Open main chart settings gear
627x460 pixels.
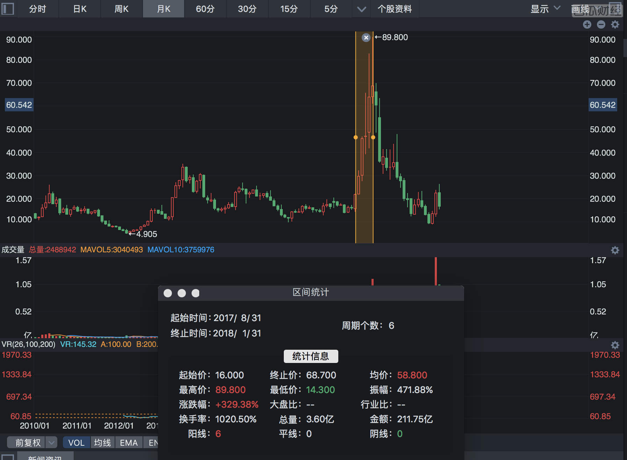pos(615,24)
